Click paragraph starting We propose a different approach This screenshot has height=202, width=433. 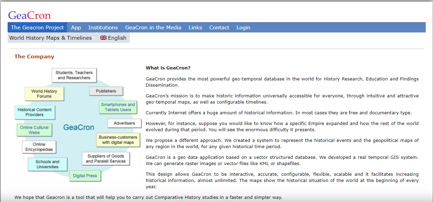(x=282, y=144)
